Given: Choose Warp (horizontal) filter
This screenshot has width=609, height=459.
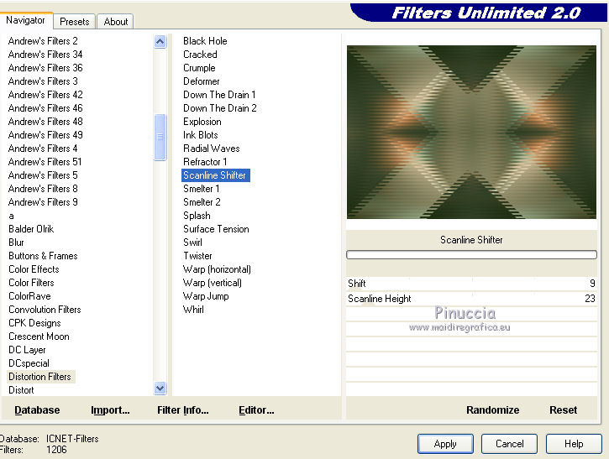Looking at the screenshot, I should pos(217,269).
